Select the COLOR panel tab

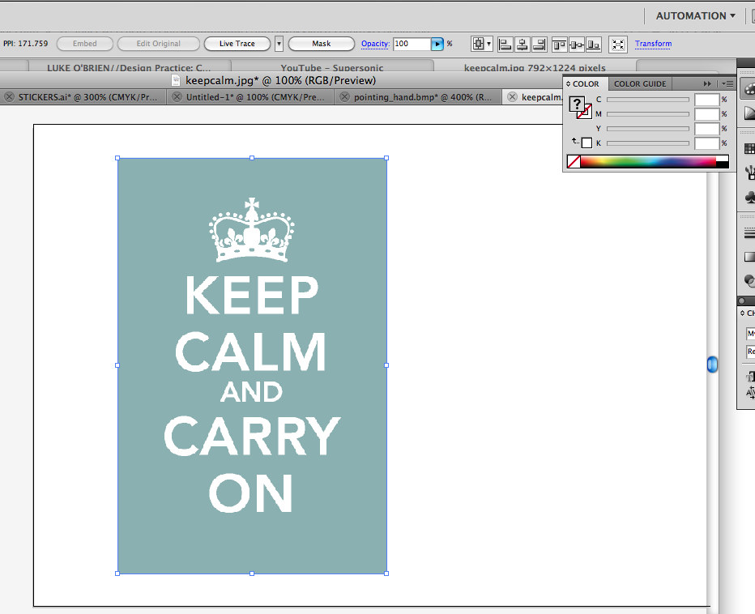pyautogui.click(x=586, y=83)
